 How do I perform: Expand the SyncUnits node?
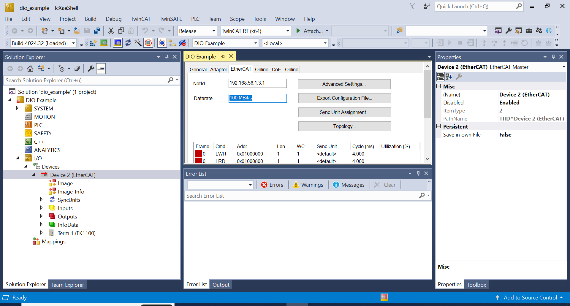click(x=41, y=200)
